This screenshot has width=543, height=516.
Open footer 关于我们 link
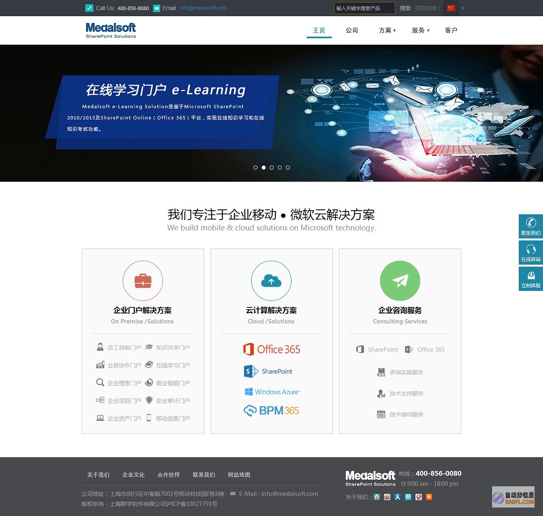pyautogui.click(x=98, y=475)
